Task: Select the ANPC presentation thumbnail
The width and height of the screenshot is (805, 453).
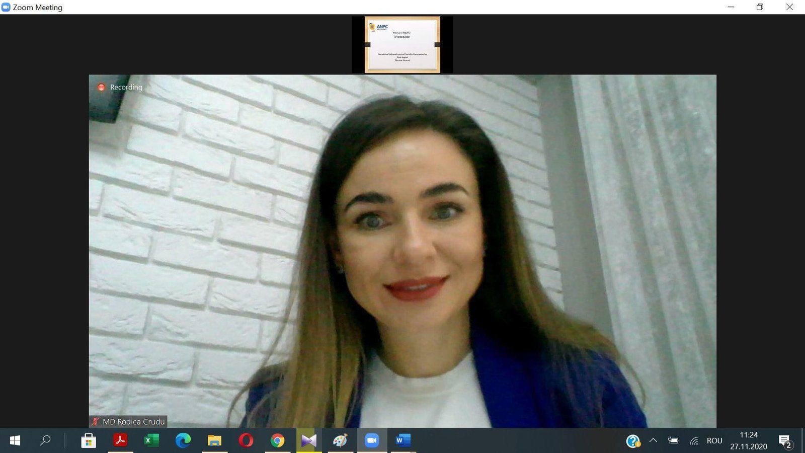Action: [x=403, y=45]
